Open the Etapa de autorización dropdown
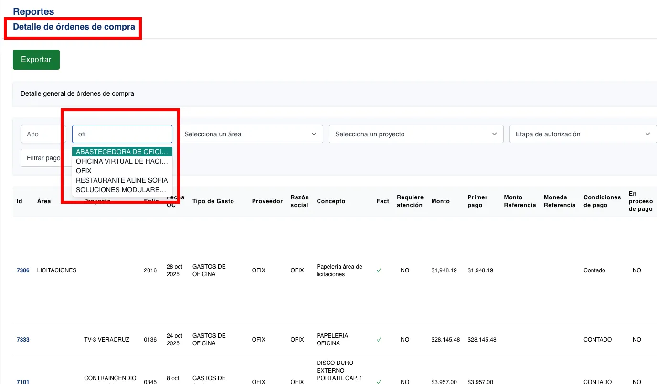This screenshot has height=384, width=657. [x=583, y=134]
